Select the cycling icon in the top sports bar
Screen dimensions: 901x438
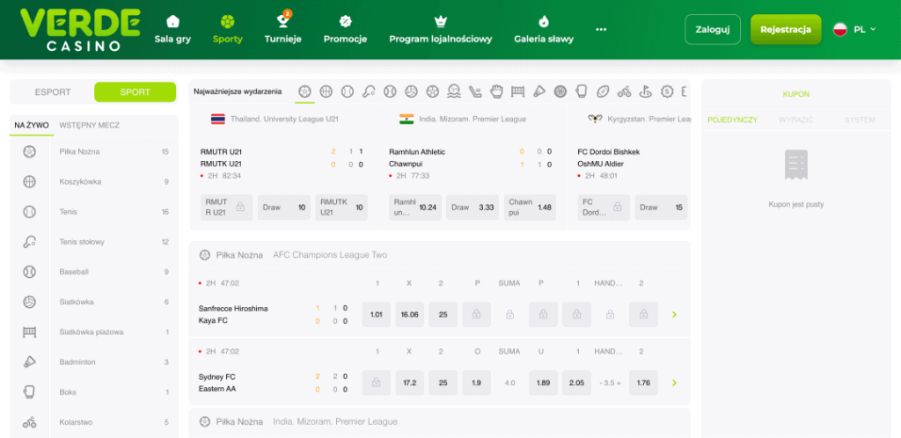pyautogui.click(x=624, y=91)
